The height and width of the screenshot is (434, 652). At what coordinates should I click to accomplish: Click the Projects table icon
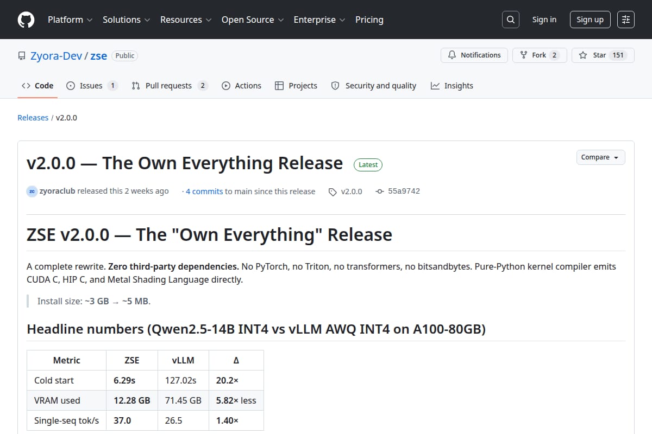279,86
